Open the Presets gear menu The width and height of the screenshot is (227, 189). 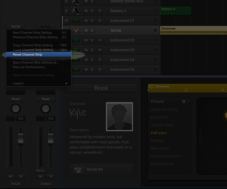185,101
